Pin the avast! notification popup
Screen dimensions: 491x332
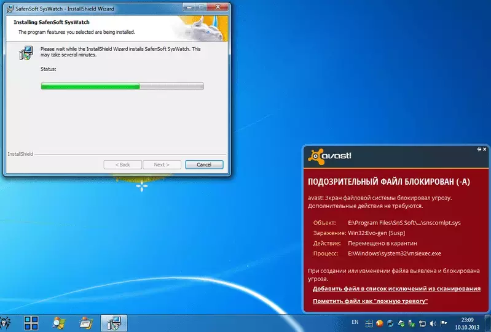[x=479, y=150]
